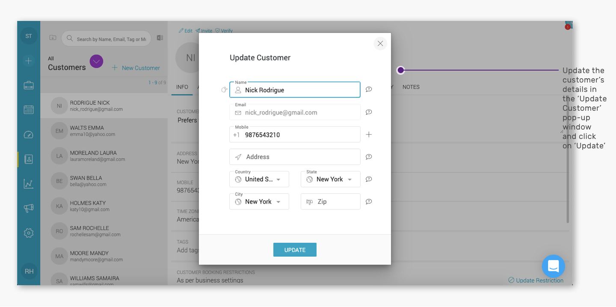This screenshot has width=616, height=307.
Task: Click the Name input field
Action: coord(295,90)
